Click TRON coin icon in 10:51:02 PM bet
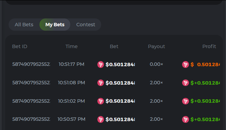Viewport: 226px width, 130px height. point(100,101)
